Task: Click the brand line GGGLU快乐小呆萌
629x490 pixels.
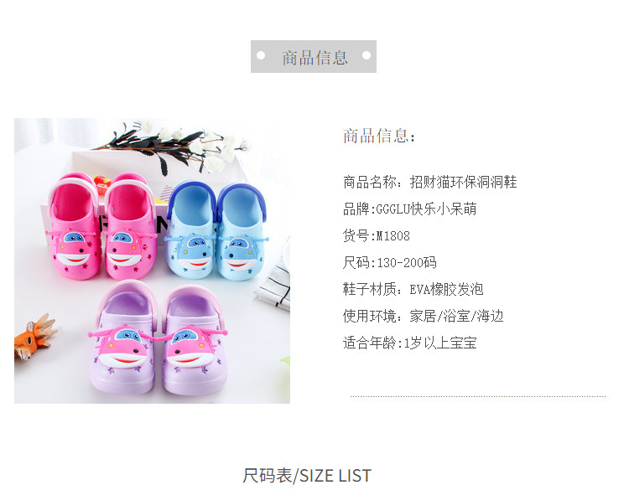Action: 409,209
